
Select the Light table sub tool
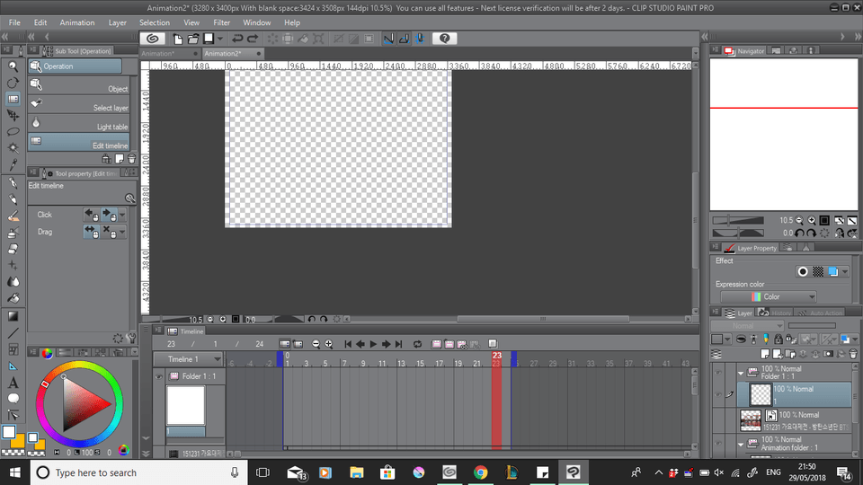click(79, 124)
